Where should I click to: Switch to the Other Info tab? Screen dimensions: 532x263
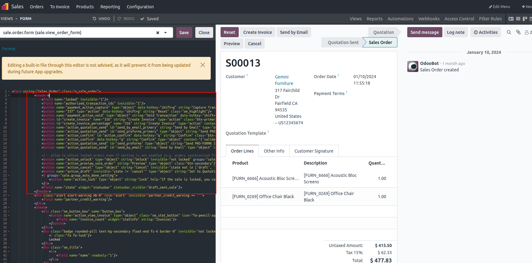tap(274, 151)
